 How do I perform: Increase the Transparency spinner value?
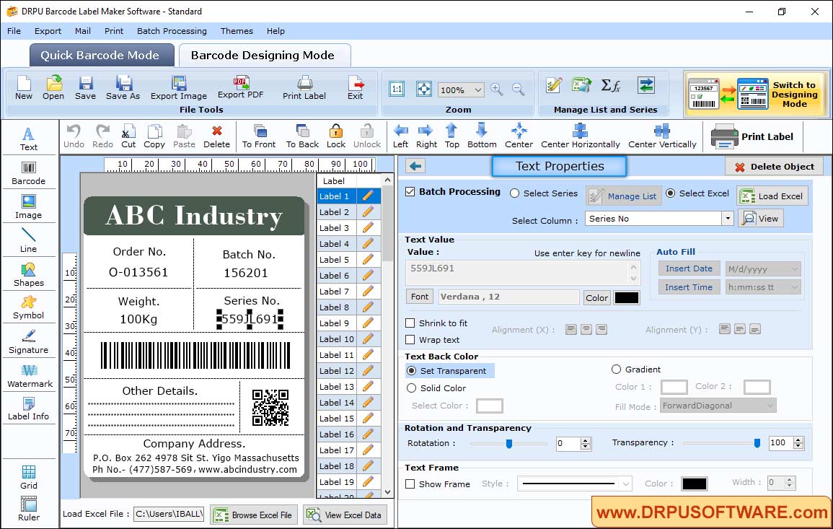(798, 440)
